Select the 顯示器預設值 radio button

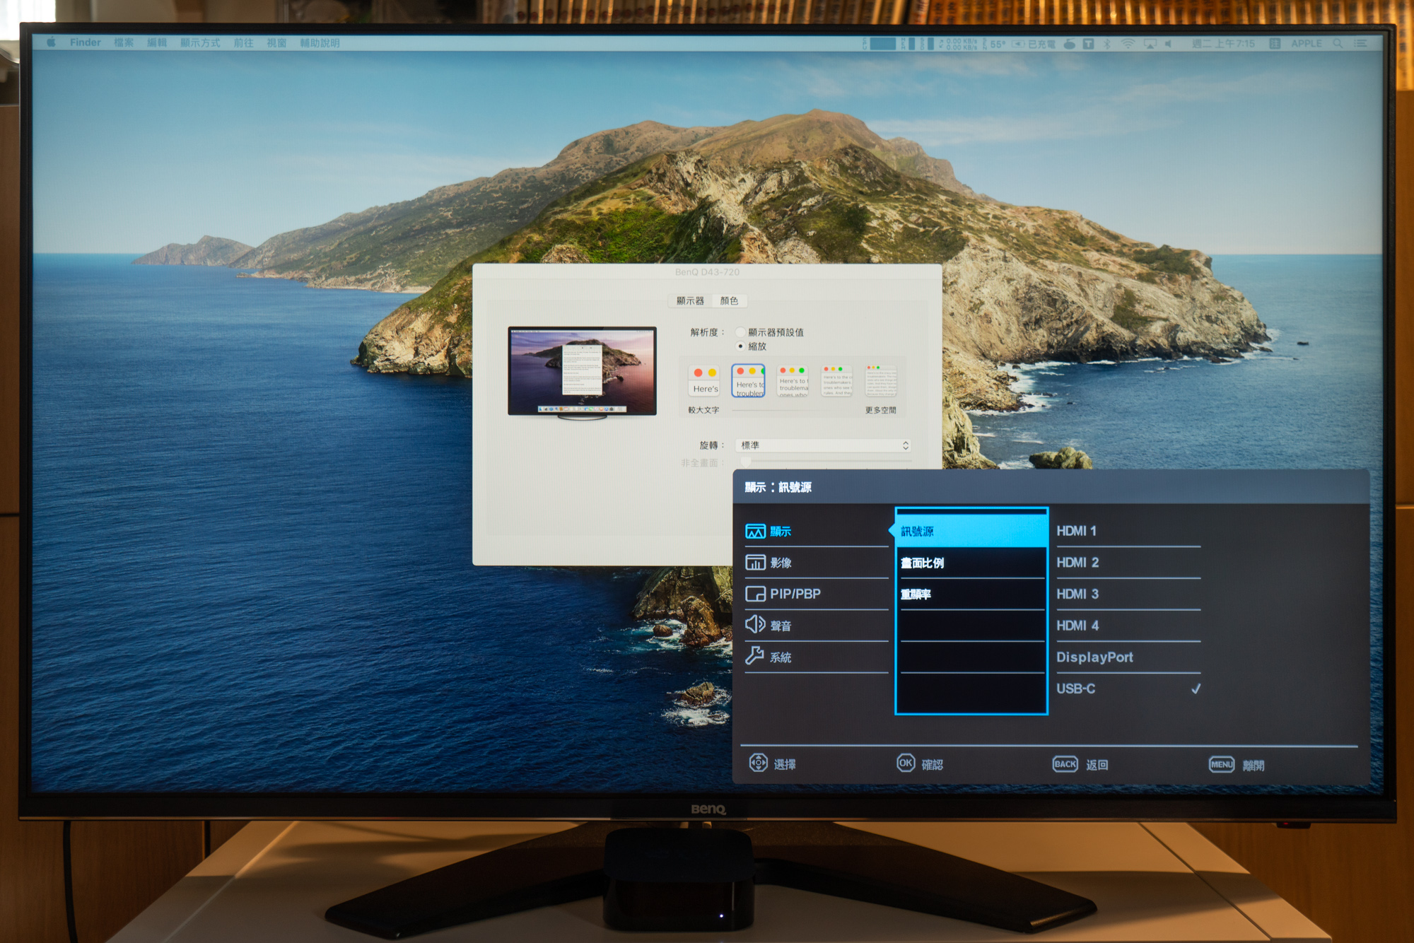740,332
